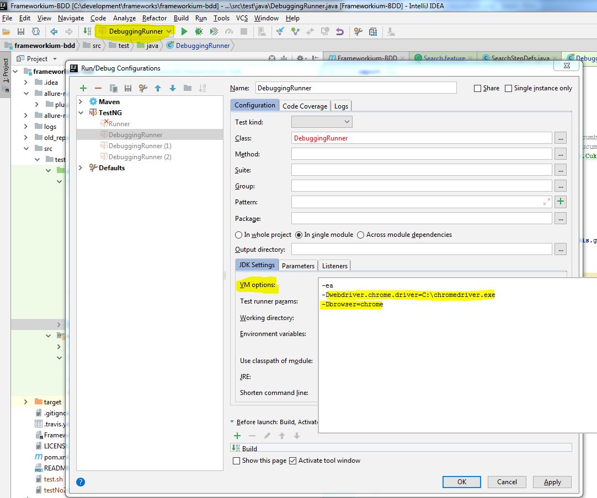Expand the logs folder in project tree
The height and width of the screenshot is (498, 597).
pos(25,127)
